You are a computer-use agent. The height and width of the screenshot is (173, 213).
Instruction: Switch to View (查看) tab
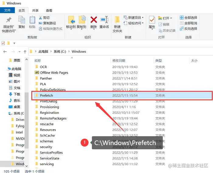click(49, 10)
